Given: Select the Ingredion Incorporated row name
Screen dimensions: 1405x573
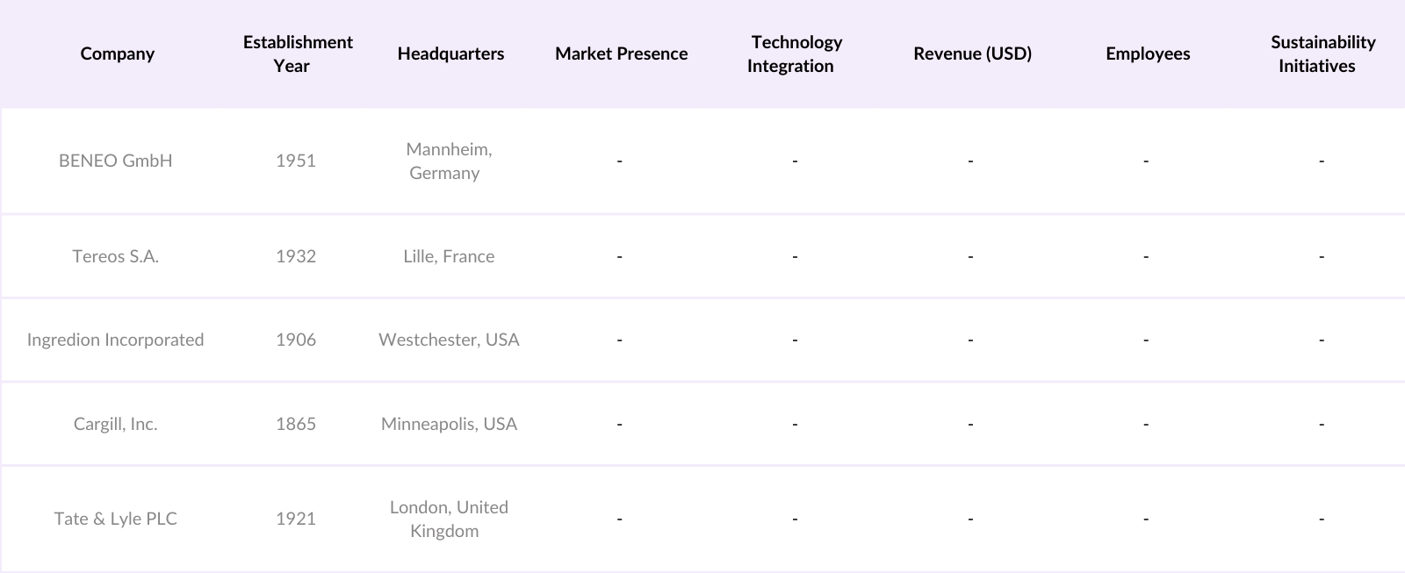Looking at the screenshot, I should [x=116, y=340].
